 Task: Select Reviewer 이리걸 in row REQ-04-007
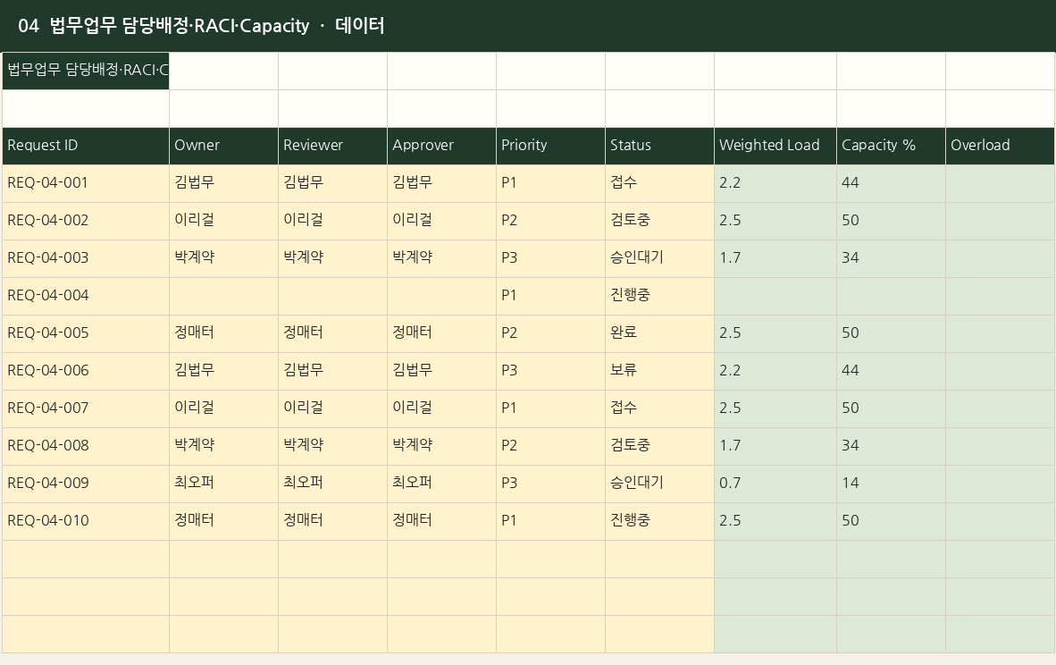(332, 409)
